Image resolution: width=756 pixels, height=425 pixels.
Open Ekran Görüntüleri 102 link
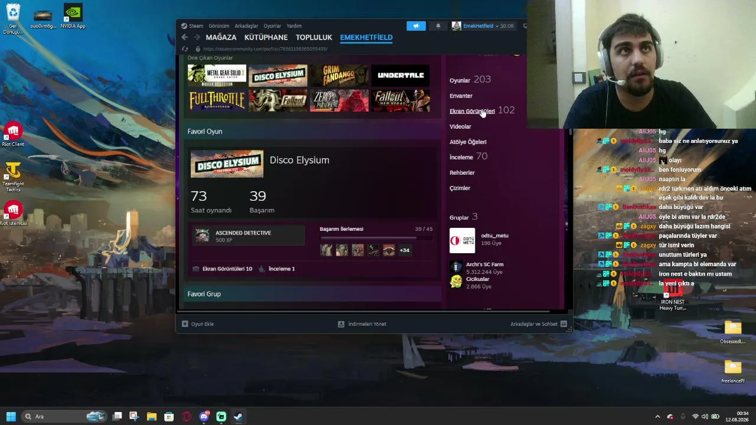(482, 110)
